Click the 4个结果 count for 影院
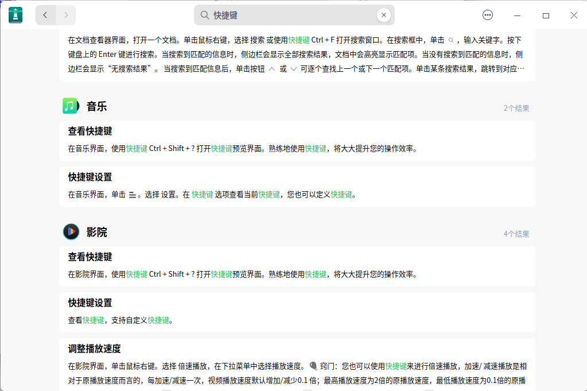Image resolution: width=587 pixels, height=391 pixels. pyautogui.click(x=516, y=234)
